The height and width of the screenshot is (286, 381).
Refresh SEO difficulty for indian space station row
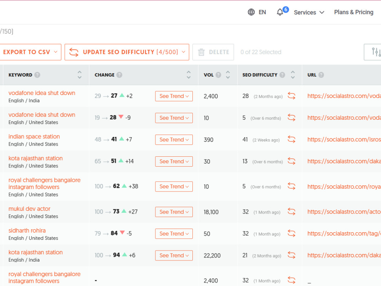pos(291,139)
